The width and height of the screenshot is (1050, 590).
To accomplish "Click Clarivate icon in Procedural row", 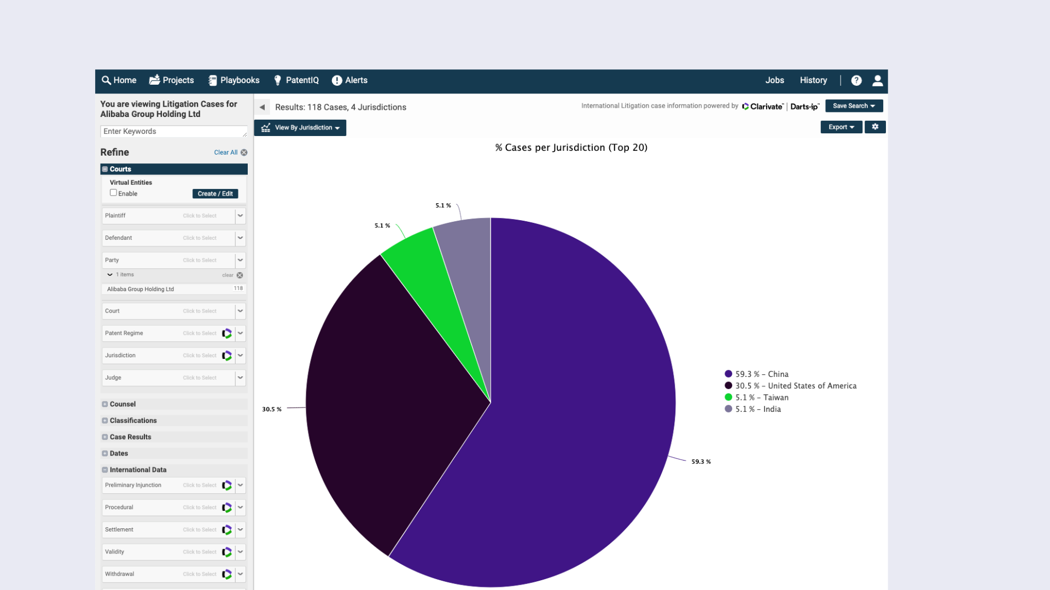I will pos(227,508).
